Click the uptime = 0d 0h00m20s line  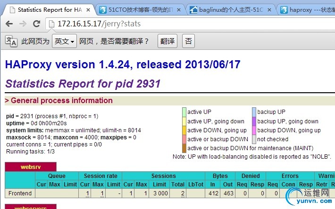click(x=36, y=123)
